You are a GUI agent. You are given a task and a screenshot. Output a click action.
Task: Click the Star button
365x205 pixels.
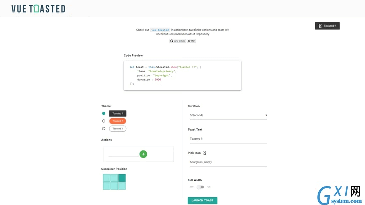[x=191, y=41]
